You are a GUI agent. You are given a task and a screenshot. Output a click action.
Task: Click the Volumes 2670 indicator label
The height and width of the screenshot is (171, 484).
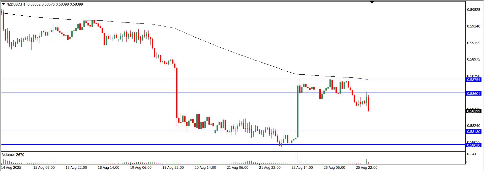[13, 155]
